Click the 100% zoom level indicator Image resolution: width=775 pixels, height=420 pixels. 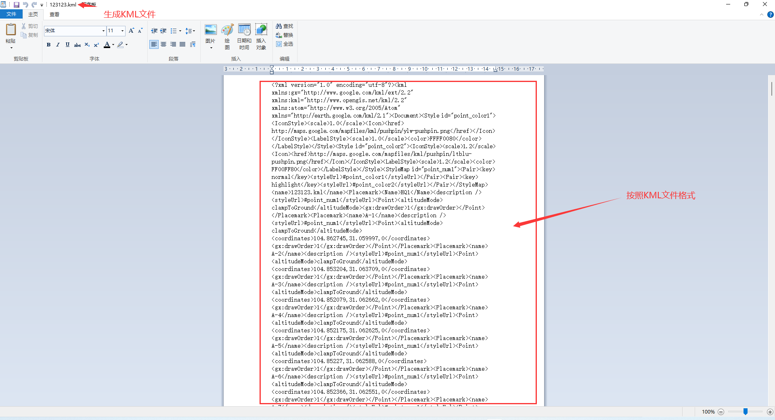point(708,412)
